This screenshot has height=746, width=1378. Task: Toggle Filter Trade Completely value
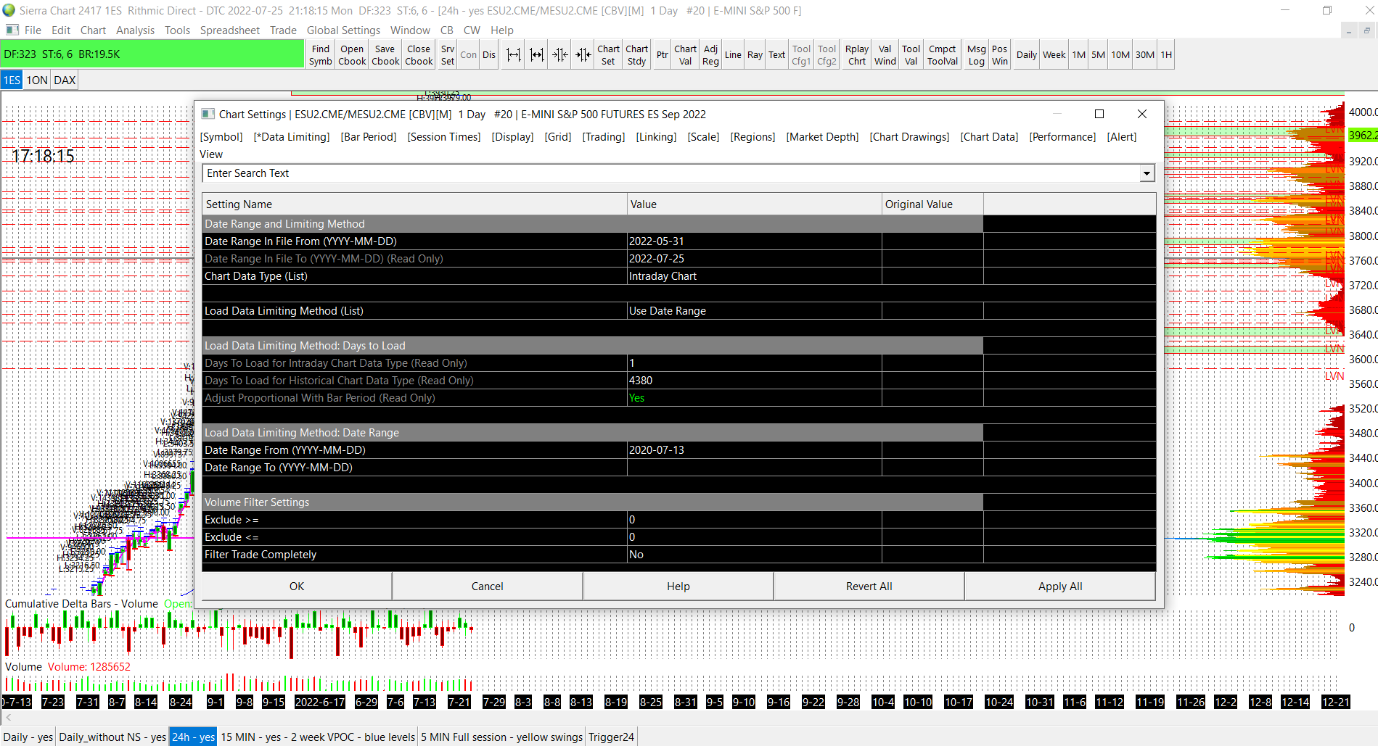tap(753, 555)
